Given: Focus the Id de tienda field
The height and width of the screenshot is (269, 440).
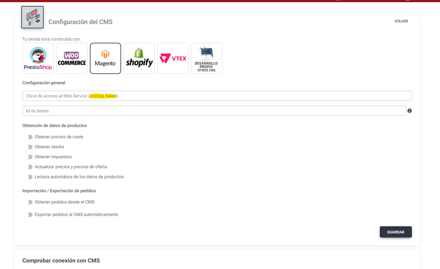Looking at the screenshot, I should point(214,111).
